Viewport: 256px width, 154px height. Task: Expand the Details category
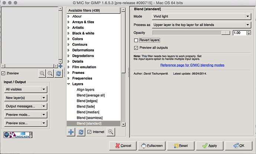pyautogui.click(x=69, y=61)
